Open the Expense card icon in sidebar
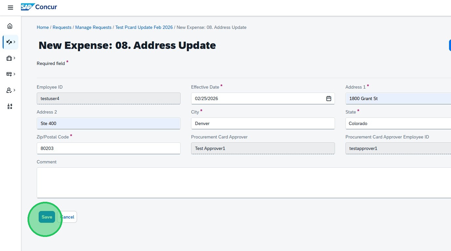451x251 pixels. (x=10, y=74)
